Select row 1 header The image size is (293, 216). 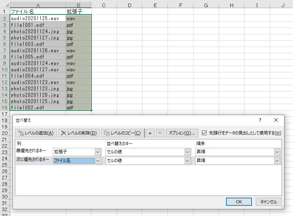click(x=5, y=12)
